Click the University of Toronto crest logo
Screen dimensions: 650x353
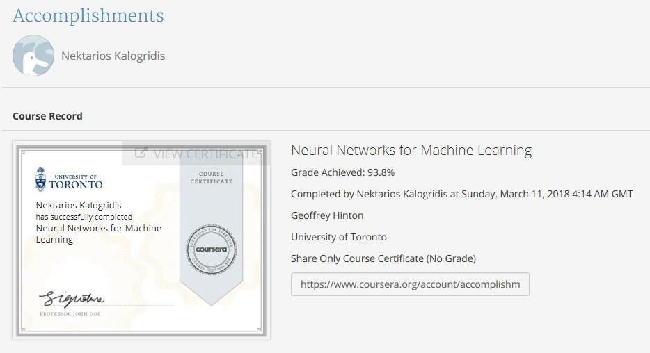(x=40, y=179)
